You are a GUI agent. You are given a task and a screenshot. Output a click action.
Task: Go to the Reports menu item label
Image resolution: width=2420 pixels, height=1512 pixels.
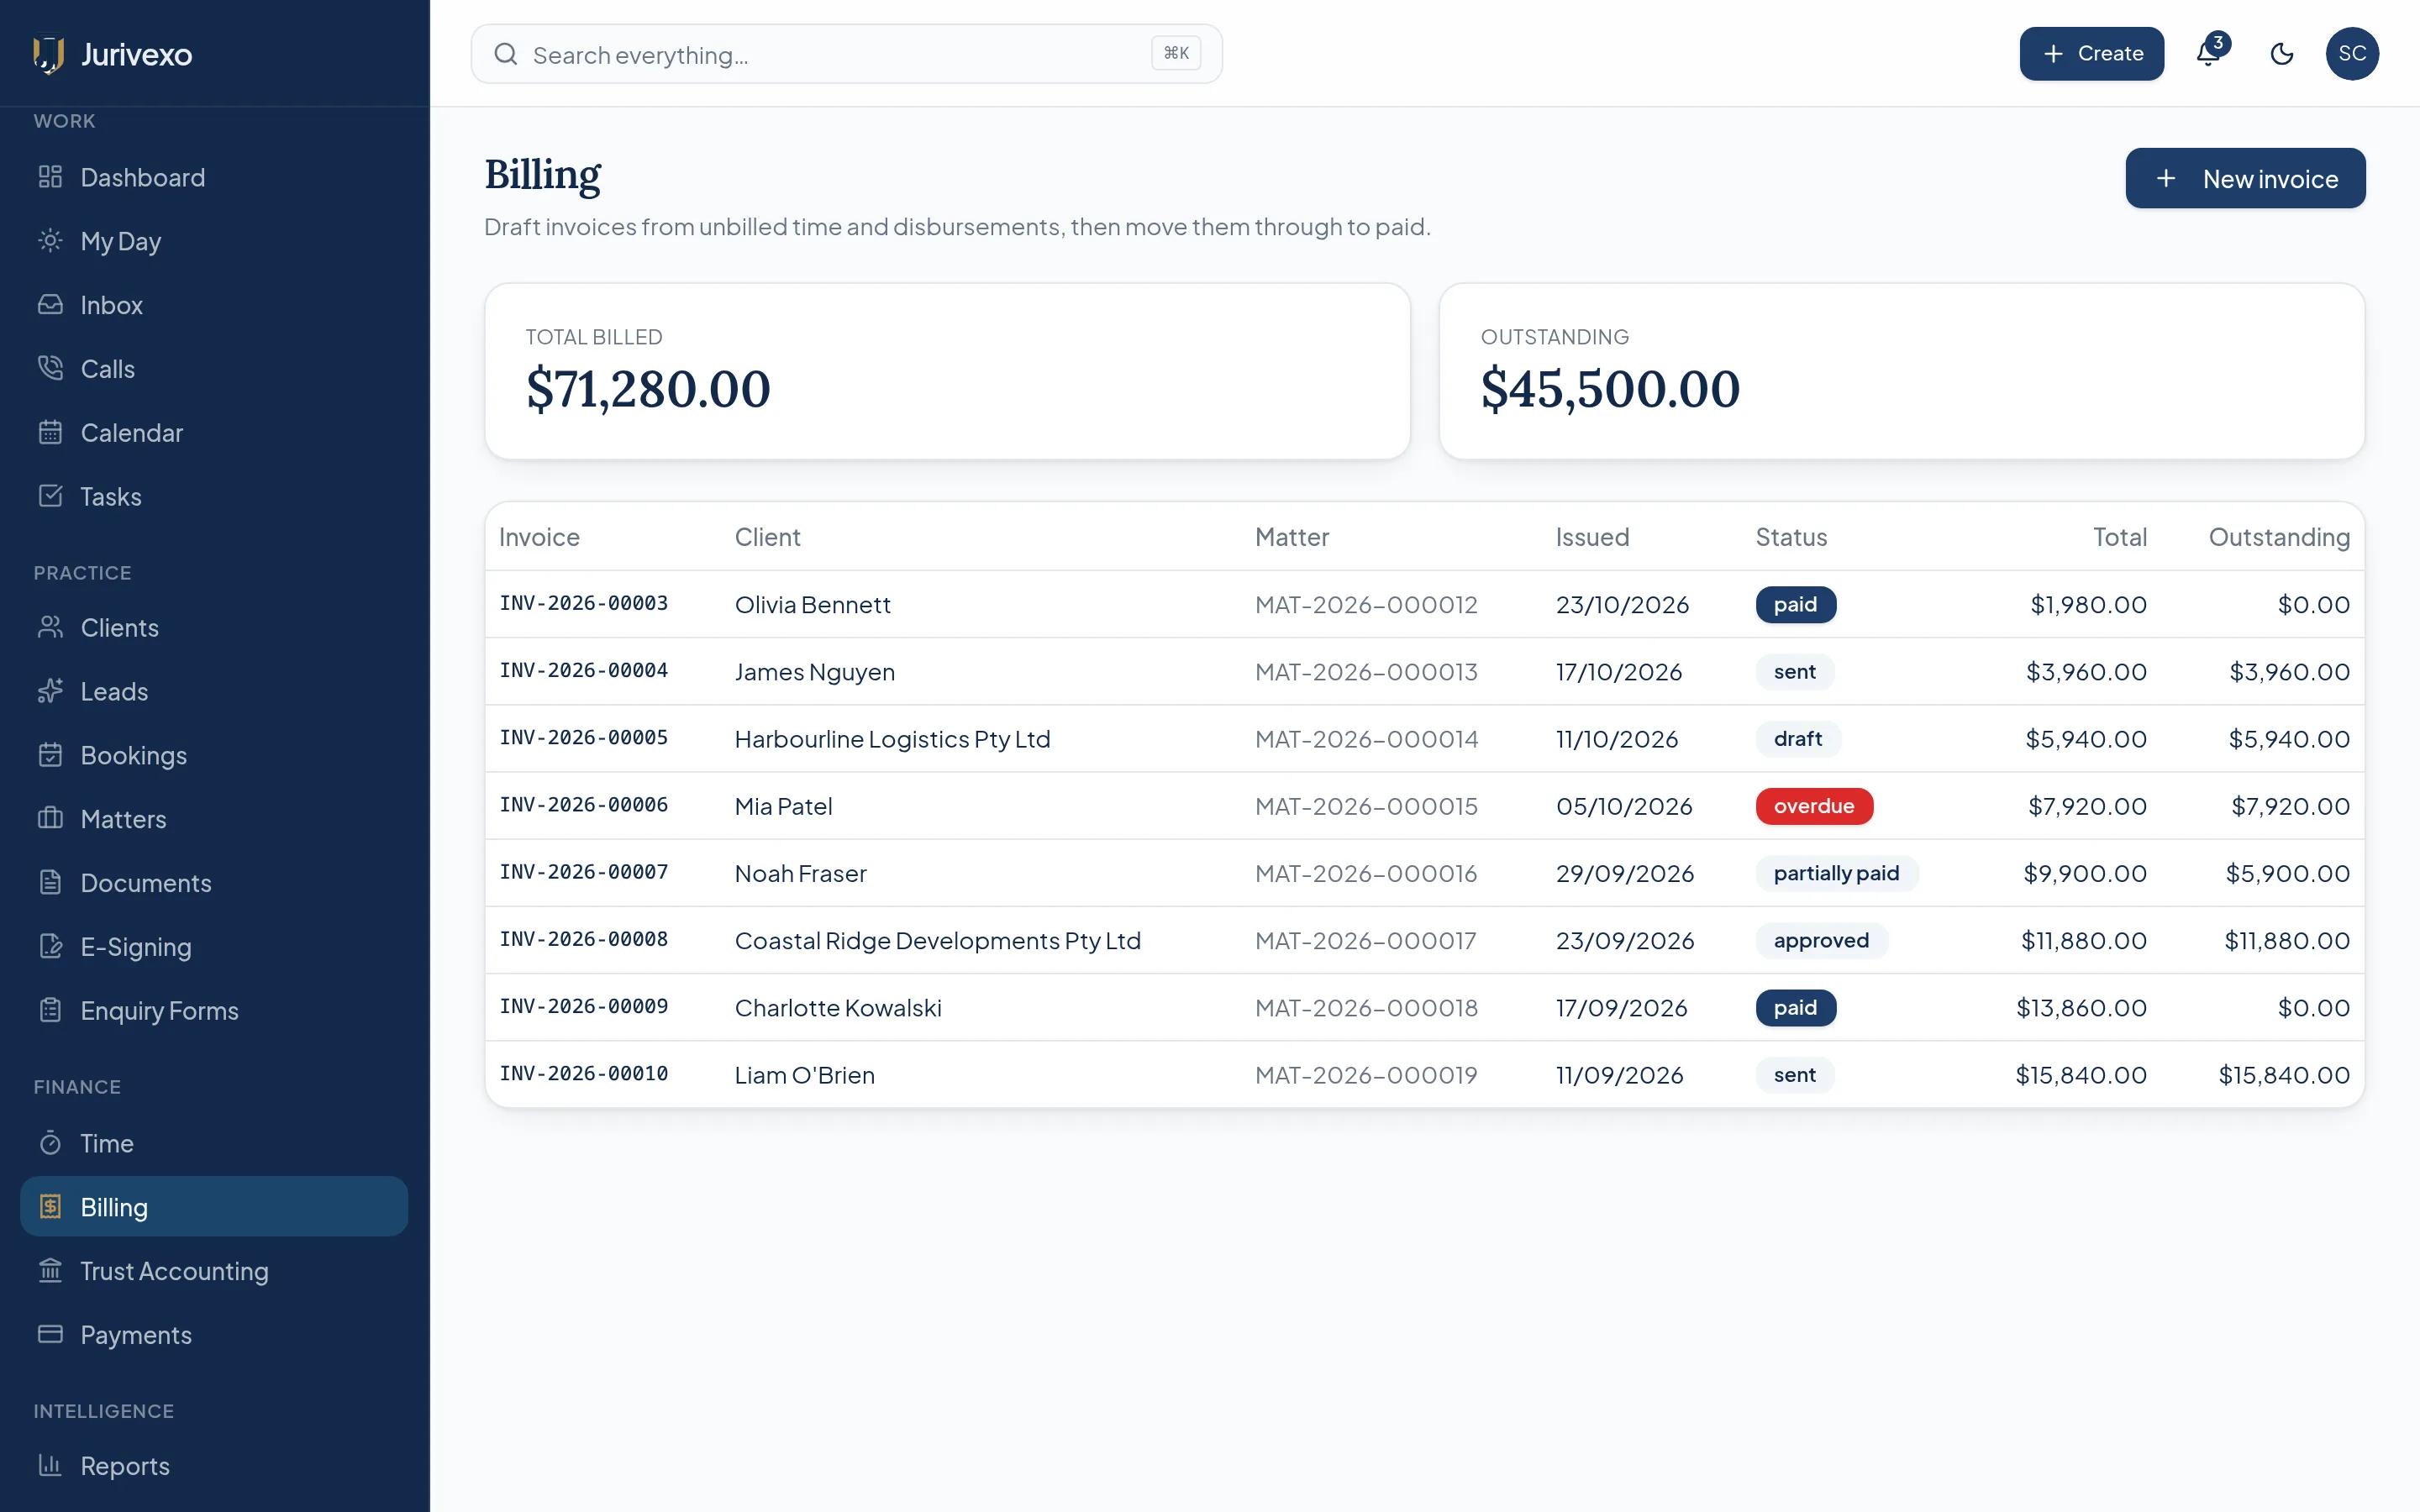pyautogui.click(x=125, y=1466)
